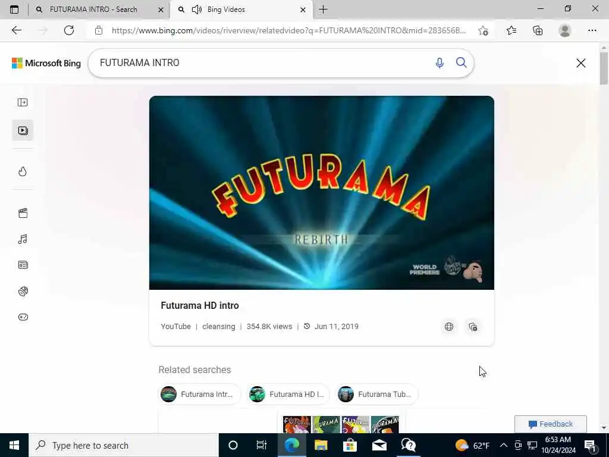Open the notification center icon
Viewport: 609px width, 457px height.
tap(591, 445)
